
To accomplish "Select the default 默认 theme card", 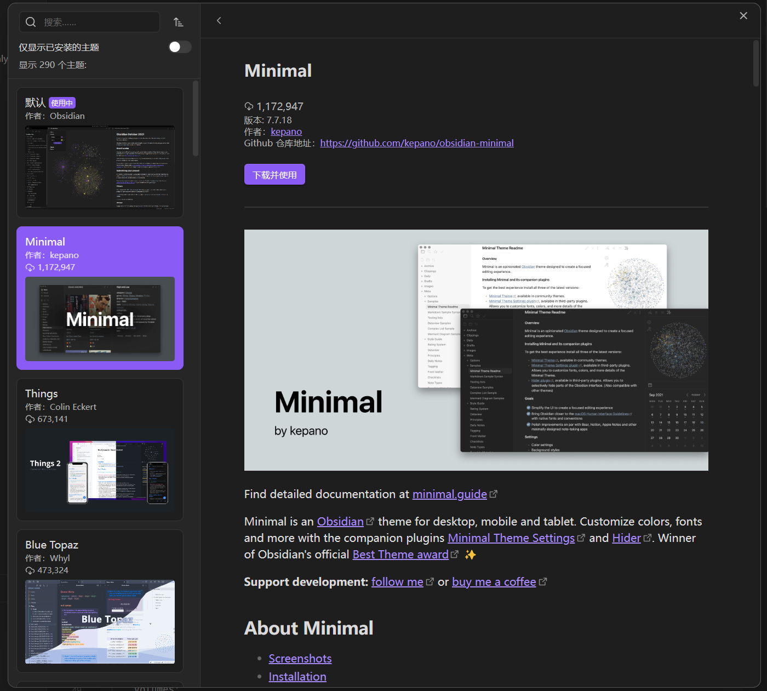I will [x=100, y=152].
